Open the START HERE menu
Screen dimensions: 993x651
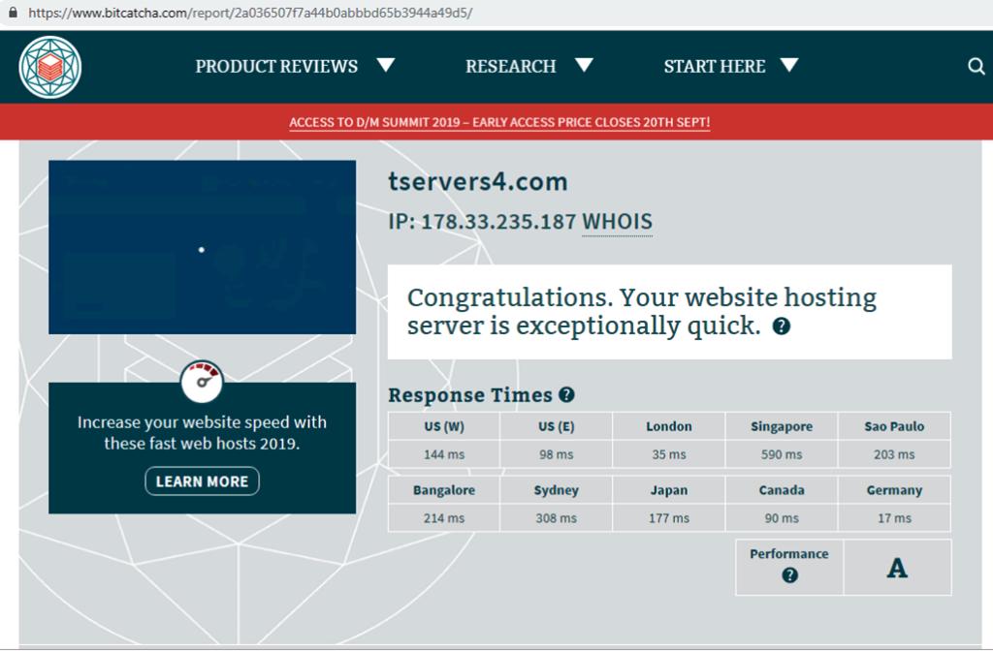click(715, 66)
